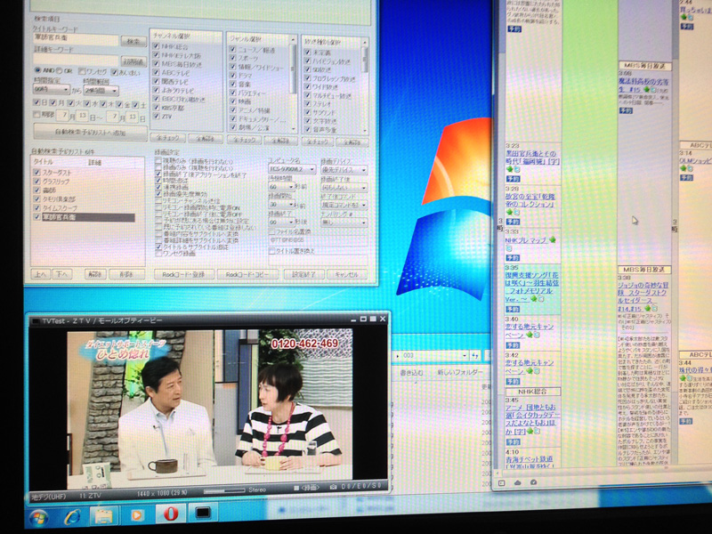Click 新しいフォルダー in the Explorer toolbar
This screenshot has height=534, width=712.
(460, 372)
